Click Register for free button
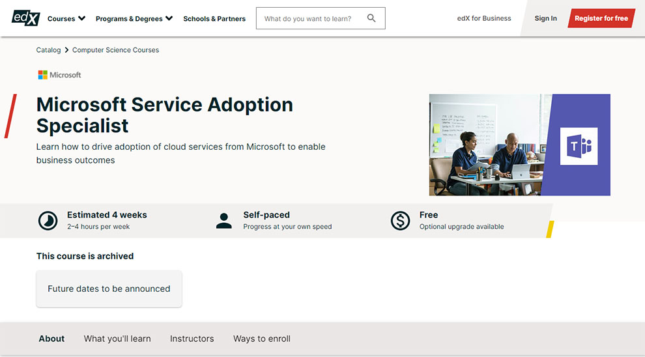 tap(601, 18)
